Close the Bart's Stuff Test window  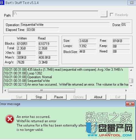pyautogui.click(x=132, y=3)
